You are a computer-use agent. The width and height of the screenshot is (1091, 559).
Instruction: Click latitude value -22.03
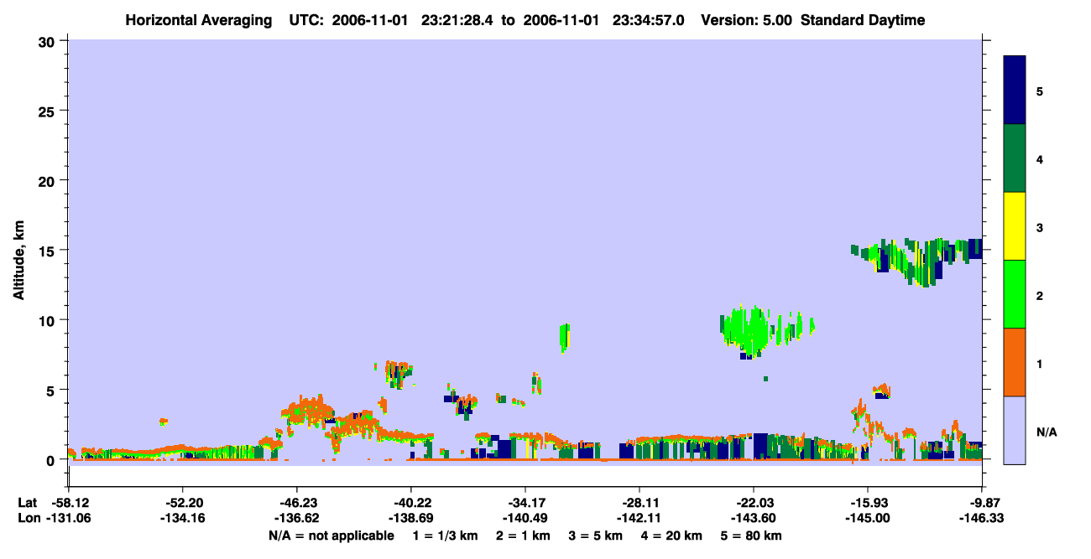click(x=754, y=503)
